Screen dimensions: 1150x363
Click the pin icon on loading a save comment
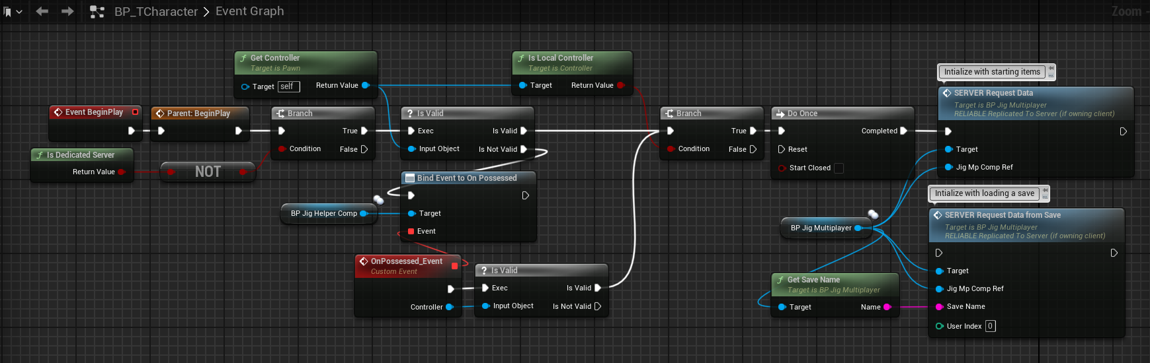click(1045, 191)
